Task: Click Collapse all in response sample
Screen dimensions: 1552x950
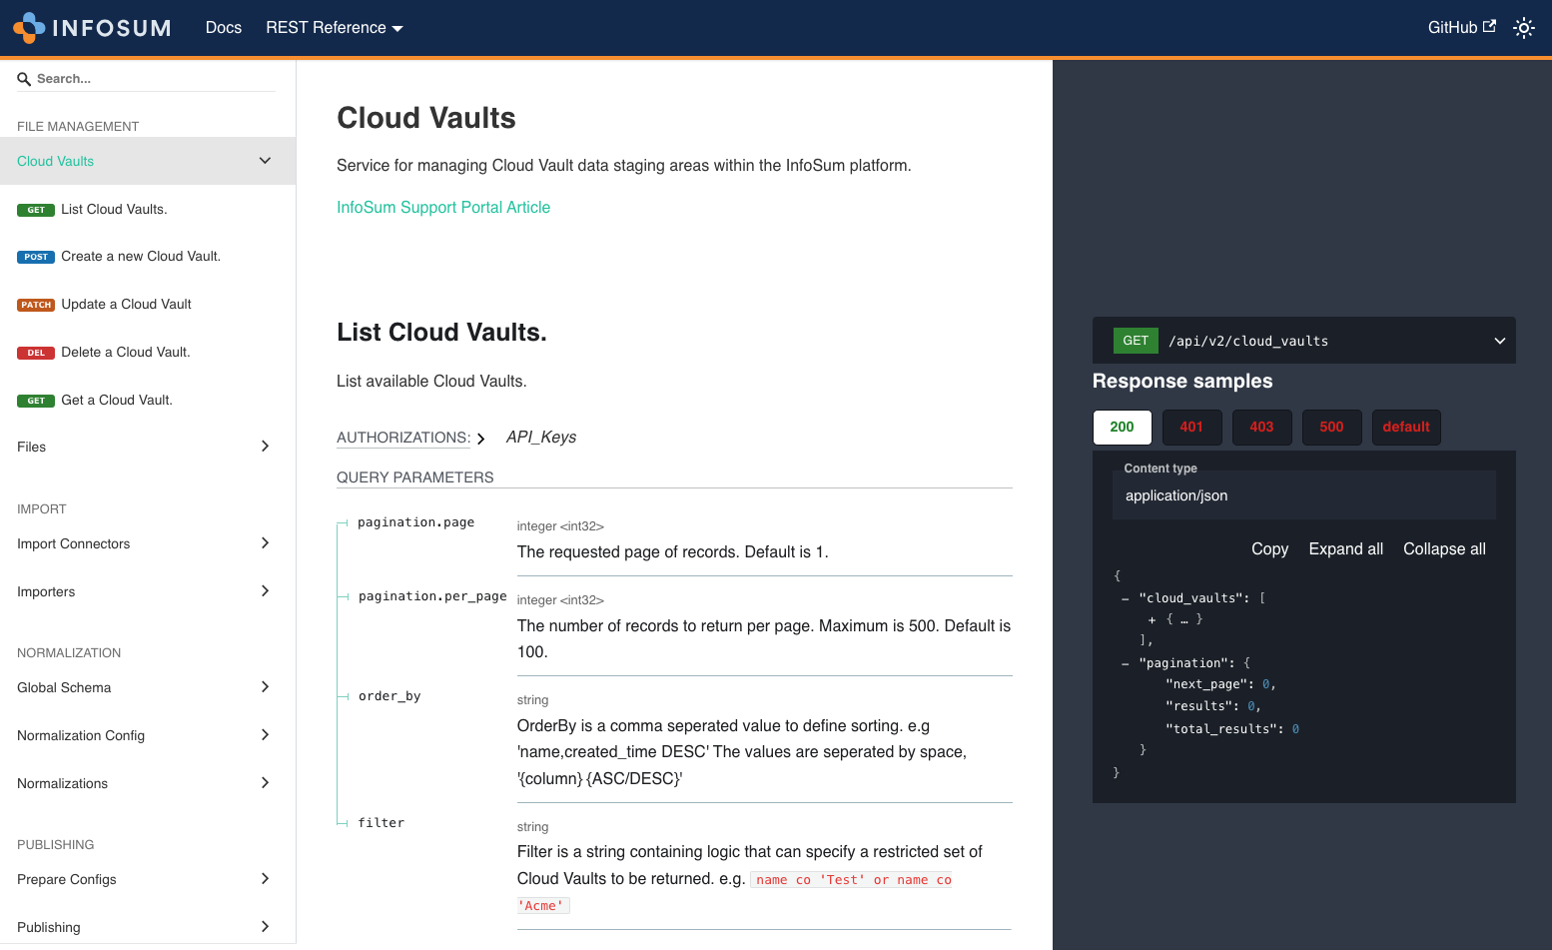Action: point(1444,549)
